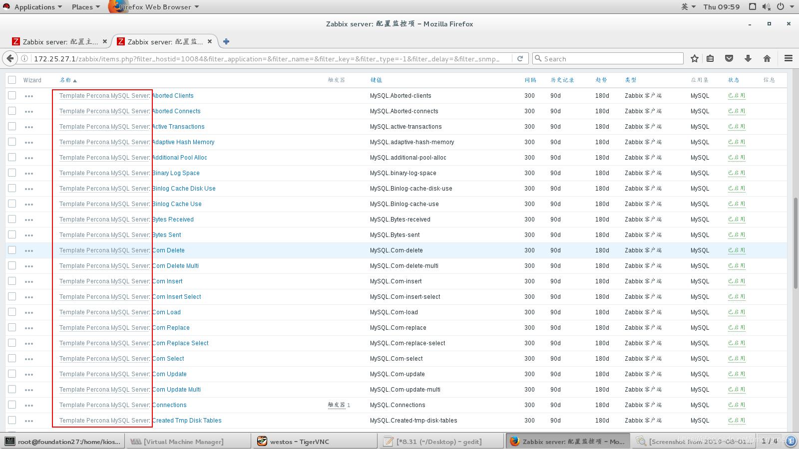The height and width of the screenshot is (449, 799).
Task: Open the Screenshot viewer taskbar item
Action: (693, 442)
